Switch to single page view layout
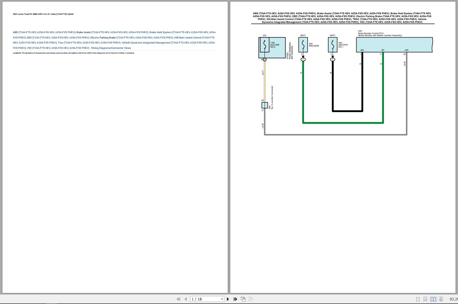Screen dimensions: 458x304 pyautogui.click(x=418, y=299)
